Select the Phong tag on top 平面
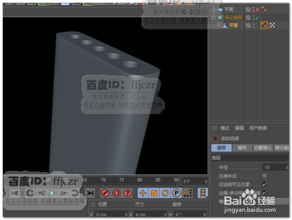The image size is (292, 220). tap(264, 9)
